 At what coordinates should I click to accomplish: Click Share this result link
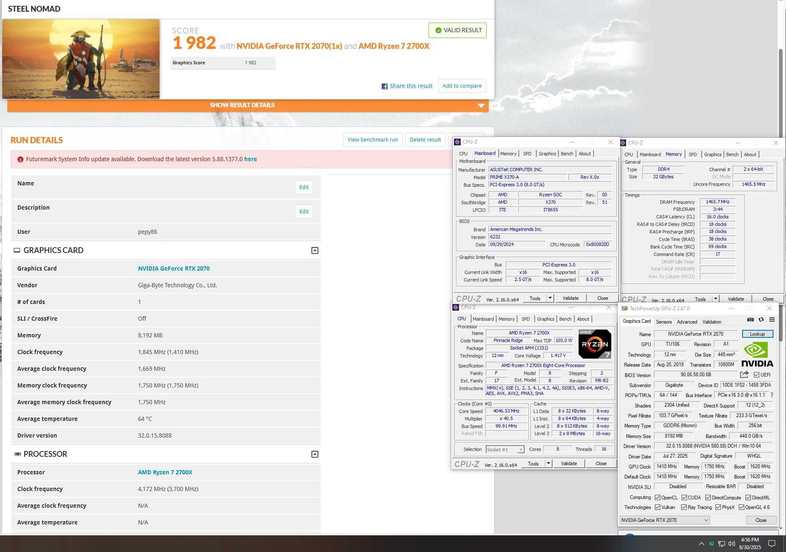tap(411, 86)
